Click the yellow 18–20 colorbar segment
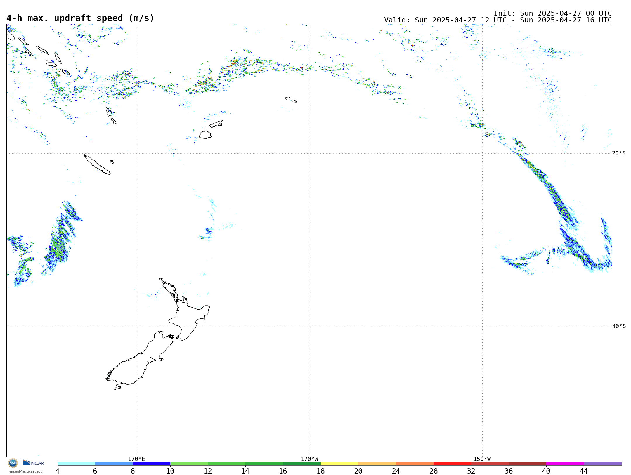This screenshot has height=475, width=631. (x=339, y=464)
